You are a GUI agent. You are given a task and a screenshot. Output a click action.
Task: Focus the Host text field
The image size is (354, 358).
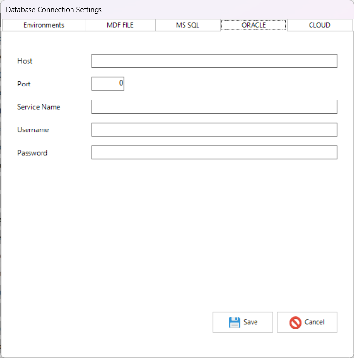[x=214, y=61]
